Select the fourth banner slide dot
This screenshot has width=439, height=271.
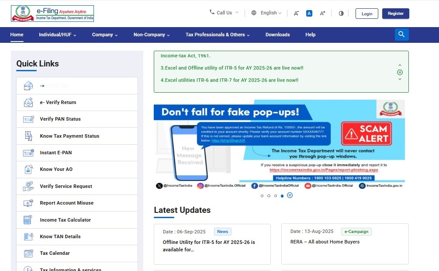pos(282,196)
